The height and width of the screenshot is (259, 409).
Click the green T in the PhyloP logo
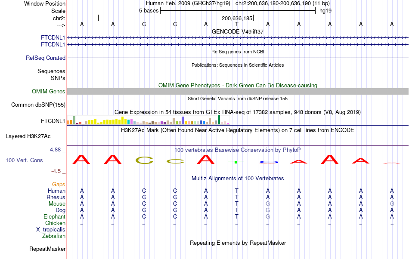coord(236,162)
